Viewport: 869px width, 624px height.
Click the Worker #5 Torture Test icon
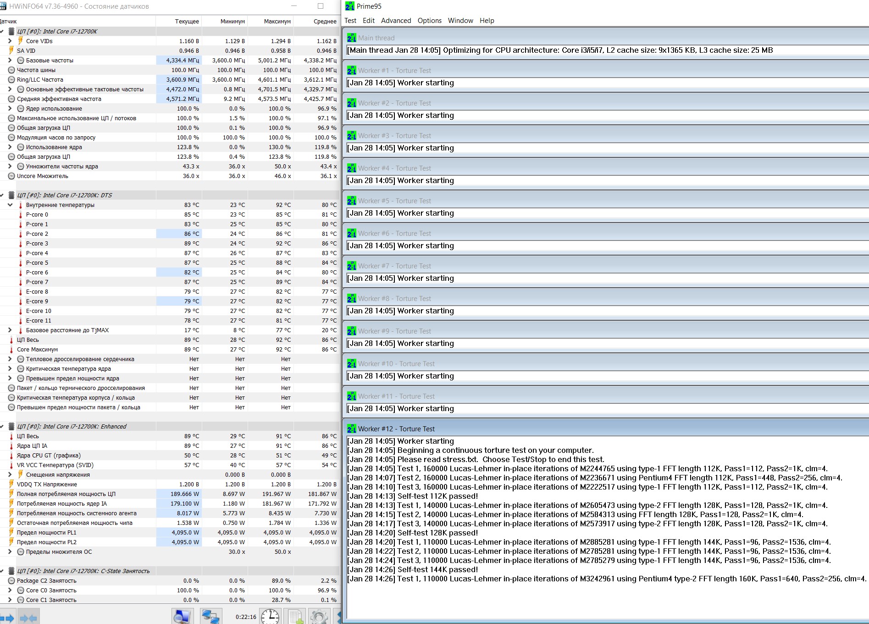352,201
